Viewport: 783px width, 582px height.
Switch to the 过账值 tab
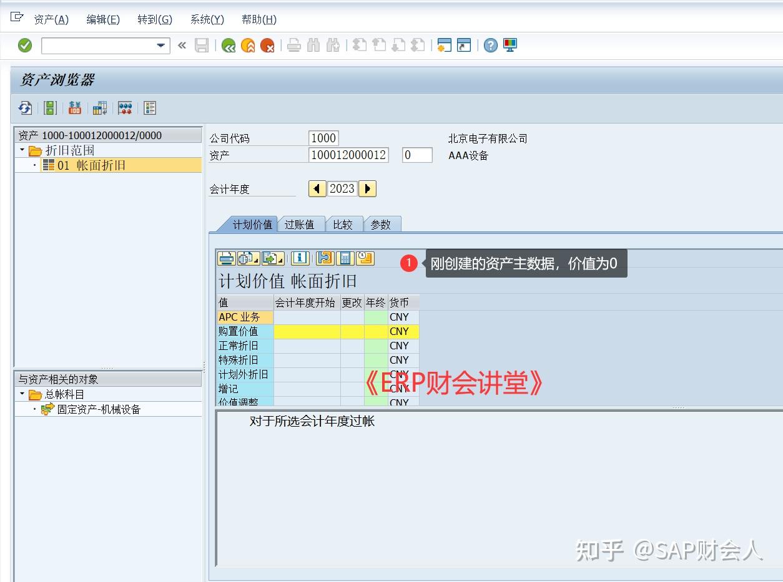pyautogui.click(x=301, y=224)
